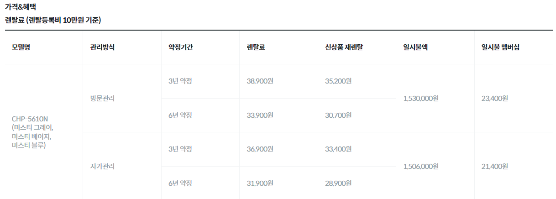Click the 38,900원 rental fee
The width and height of the screenshot is (556, 199).
[x=260, y=81]
